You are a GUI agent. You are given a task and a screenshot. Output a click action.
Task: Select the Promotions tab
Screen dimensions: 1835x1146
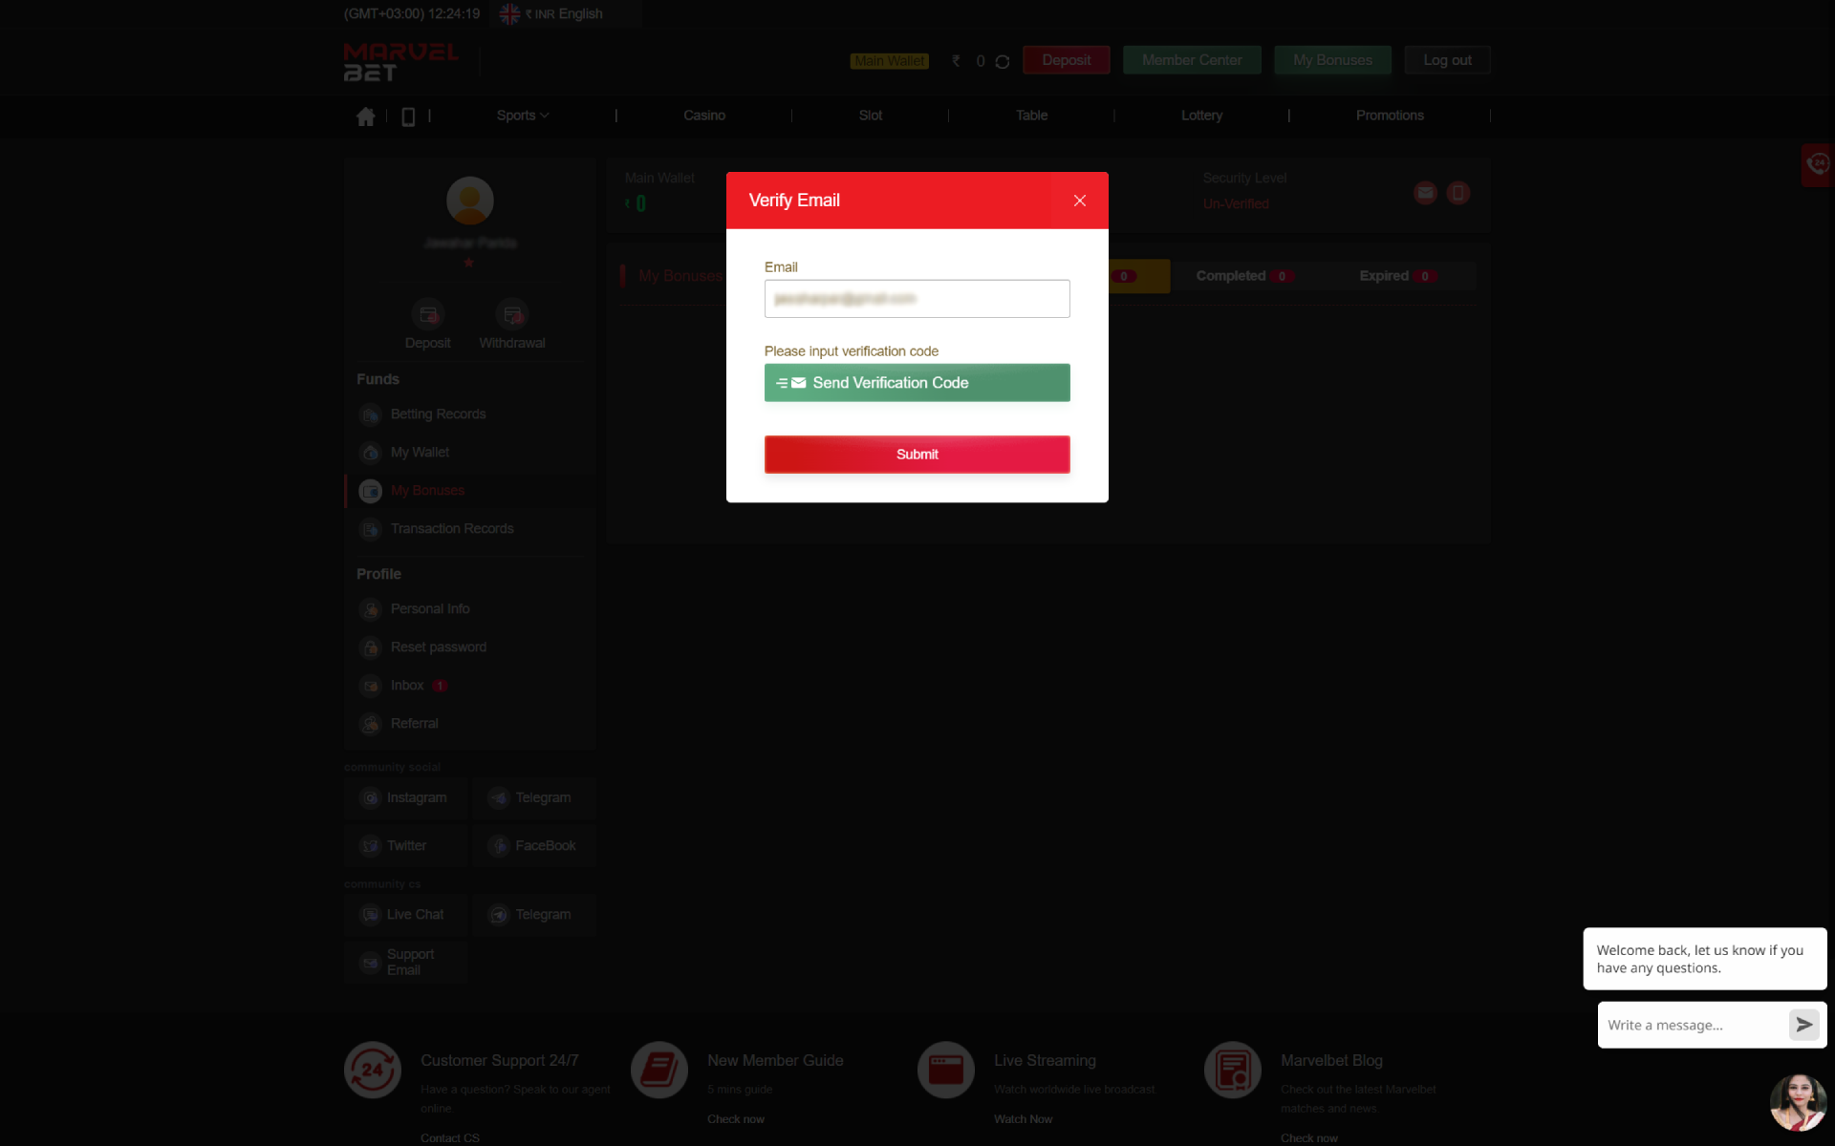(x=1390, y=115)
